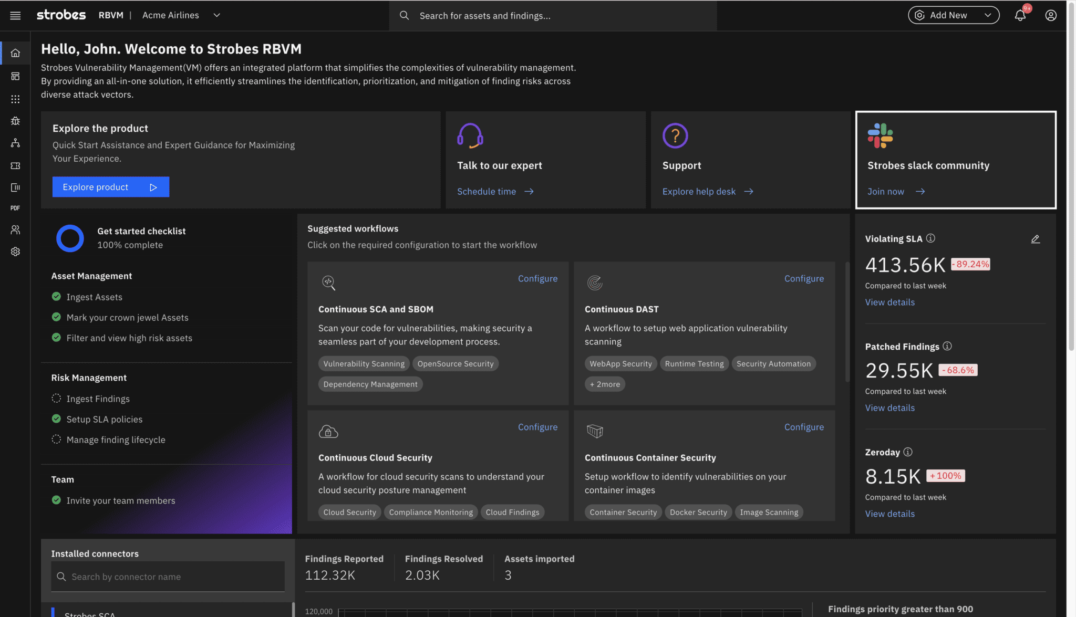Click the PDF reports sidebar icon
This screenshot has width=1076, height=617.
click(x=15, y=208)
